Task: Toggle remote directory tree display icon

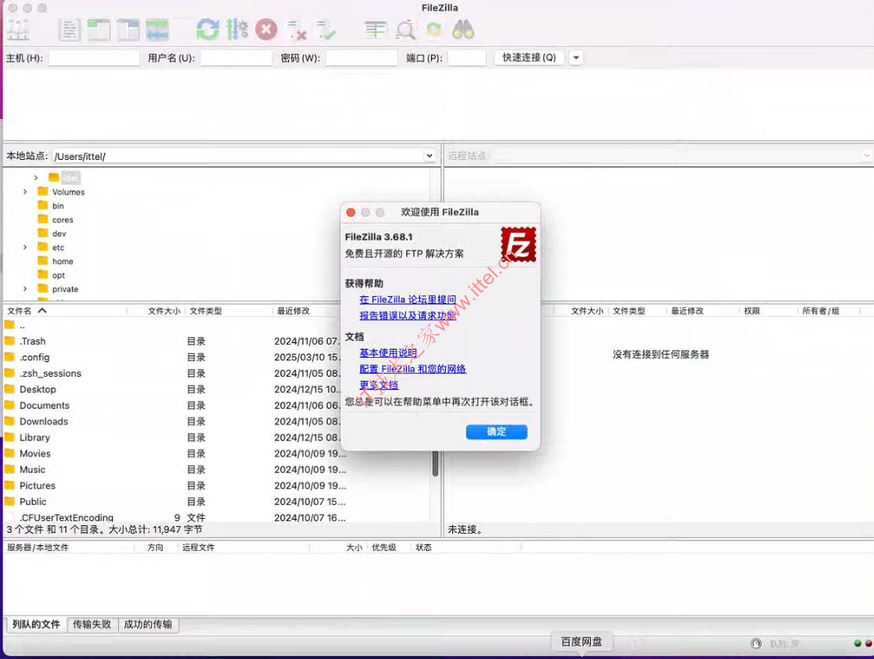Action: click(128, 30)
